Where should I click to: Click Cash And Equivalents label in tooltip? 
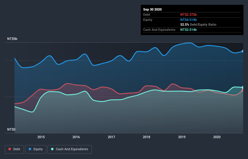pos(159,30)
